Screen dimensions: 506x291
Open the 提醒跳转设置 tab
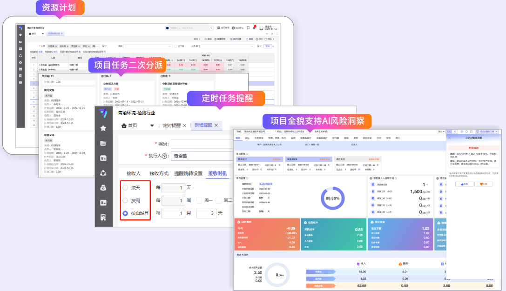click(x=188, y=173)
